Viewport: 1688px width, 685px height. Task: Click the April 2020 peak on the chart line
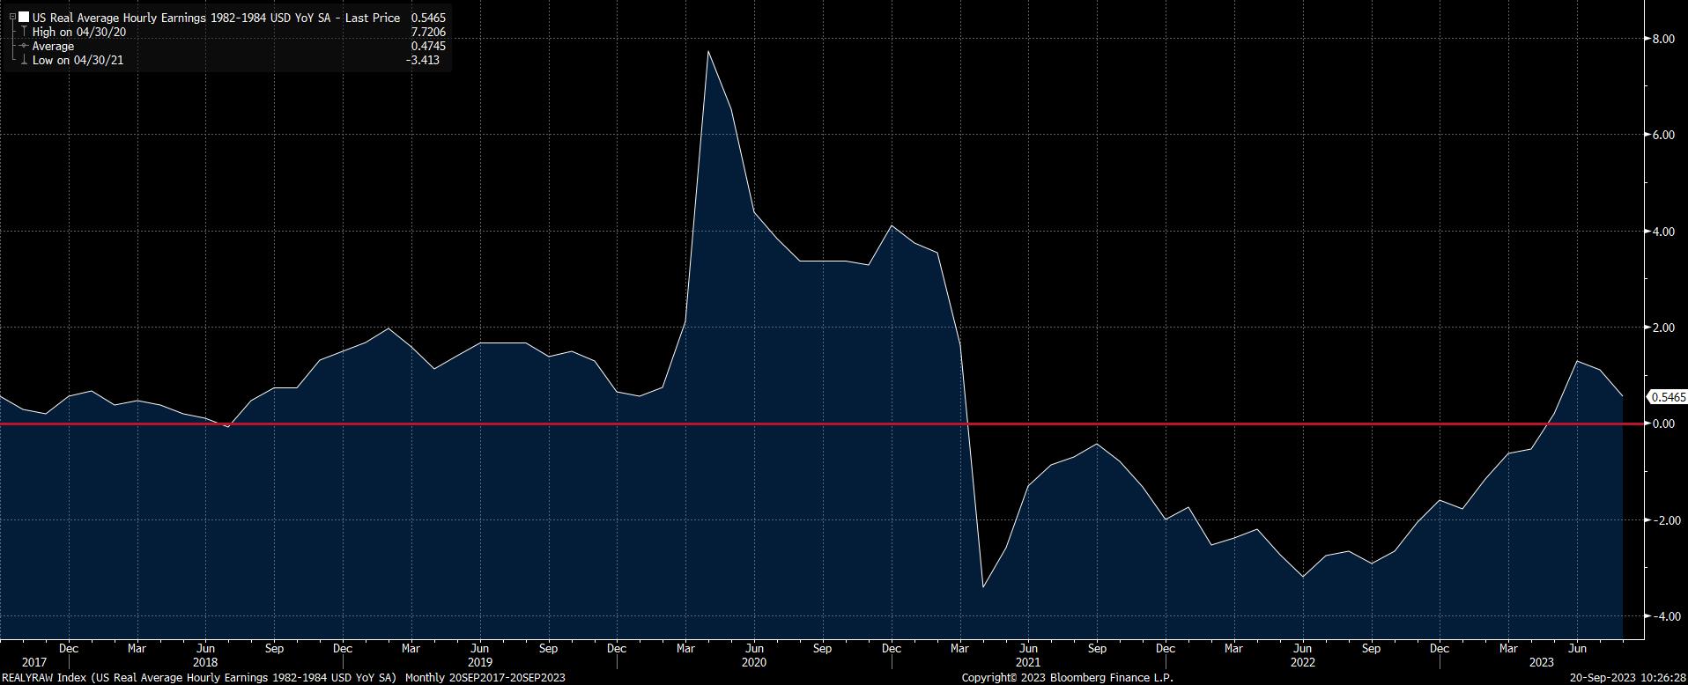(708, 51)
